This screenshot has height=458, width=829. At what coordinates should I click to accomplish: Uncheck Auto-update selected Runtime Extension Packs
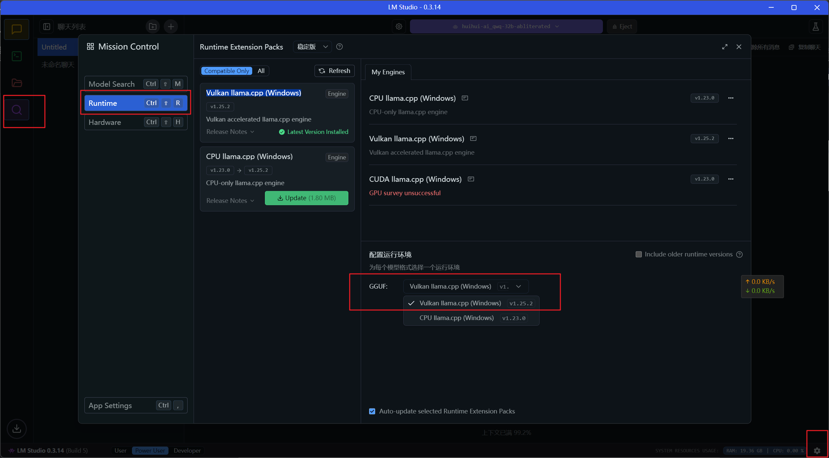(x=372, y=411)
